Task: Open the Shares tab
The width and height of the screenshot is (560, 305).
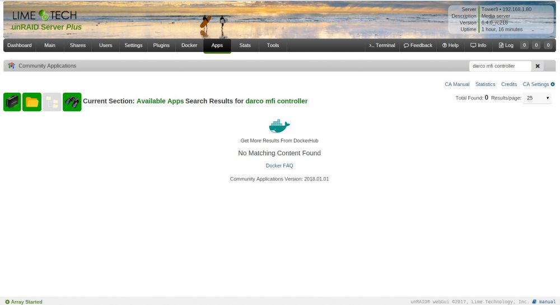Action: pos(77,45)
